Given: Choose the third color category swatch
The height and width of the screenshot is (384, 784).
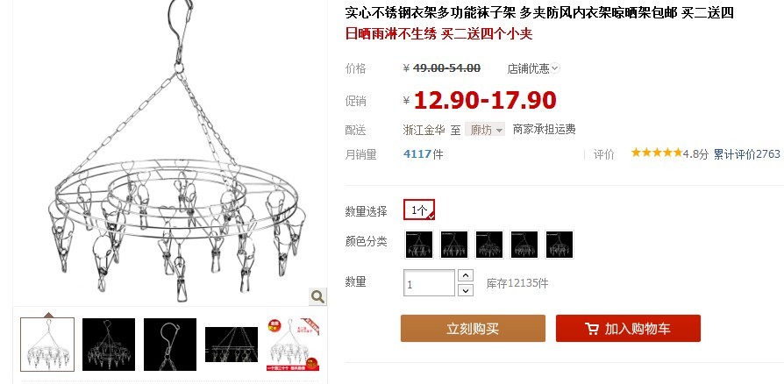Looking at the screenshot, I should (489, 245).
